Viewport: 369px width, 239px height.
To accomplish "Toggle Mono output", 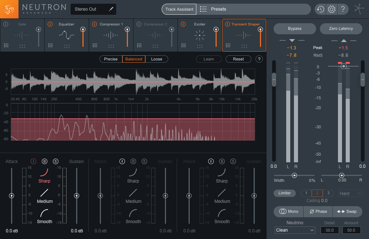I will (289, 212).
